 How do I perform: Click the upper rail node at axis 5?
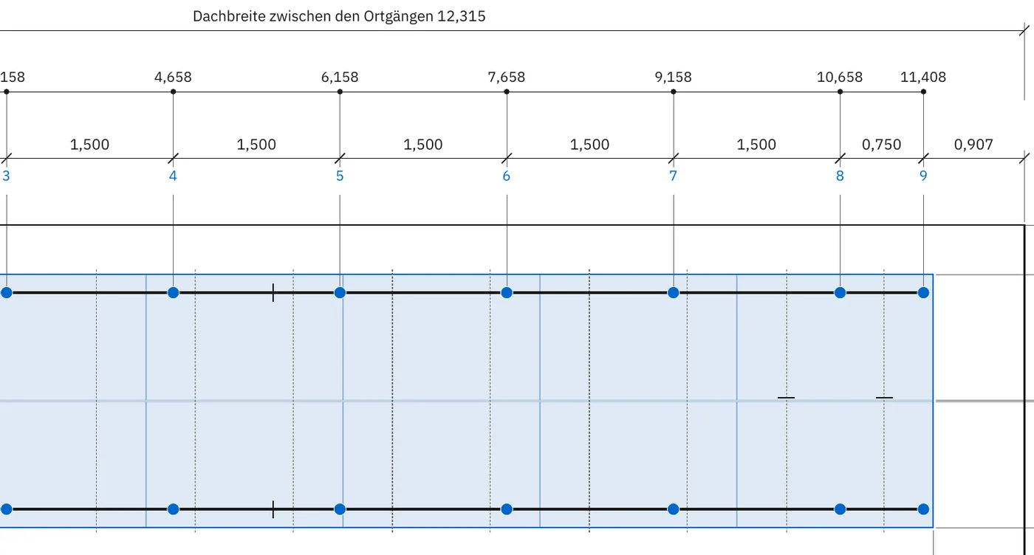click(340, 293)
